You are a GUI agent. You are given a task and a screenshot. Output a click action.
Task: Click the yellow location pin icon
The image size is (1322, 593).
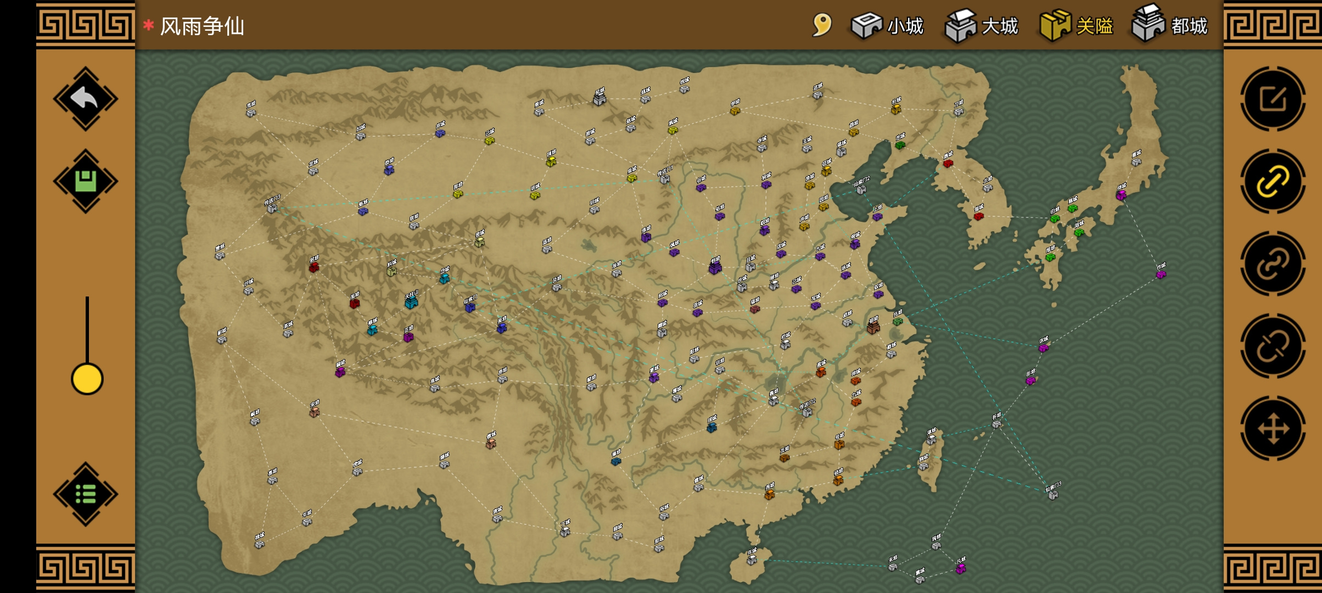(x=822, y=25)
